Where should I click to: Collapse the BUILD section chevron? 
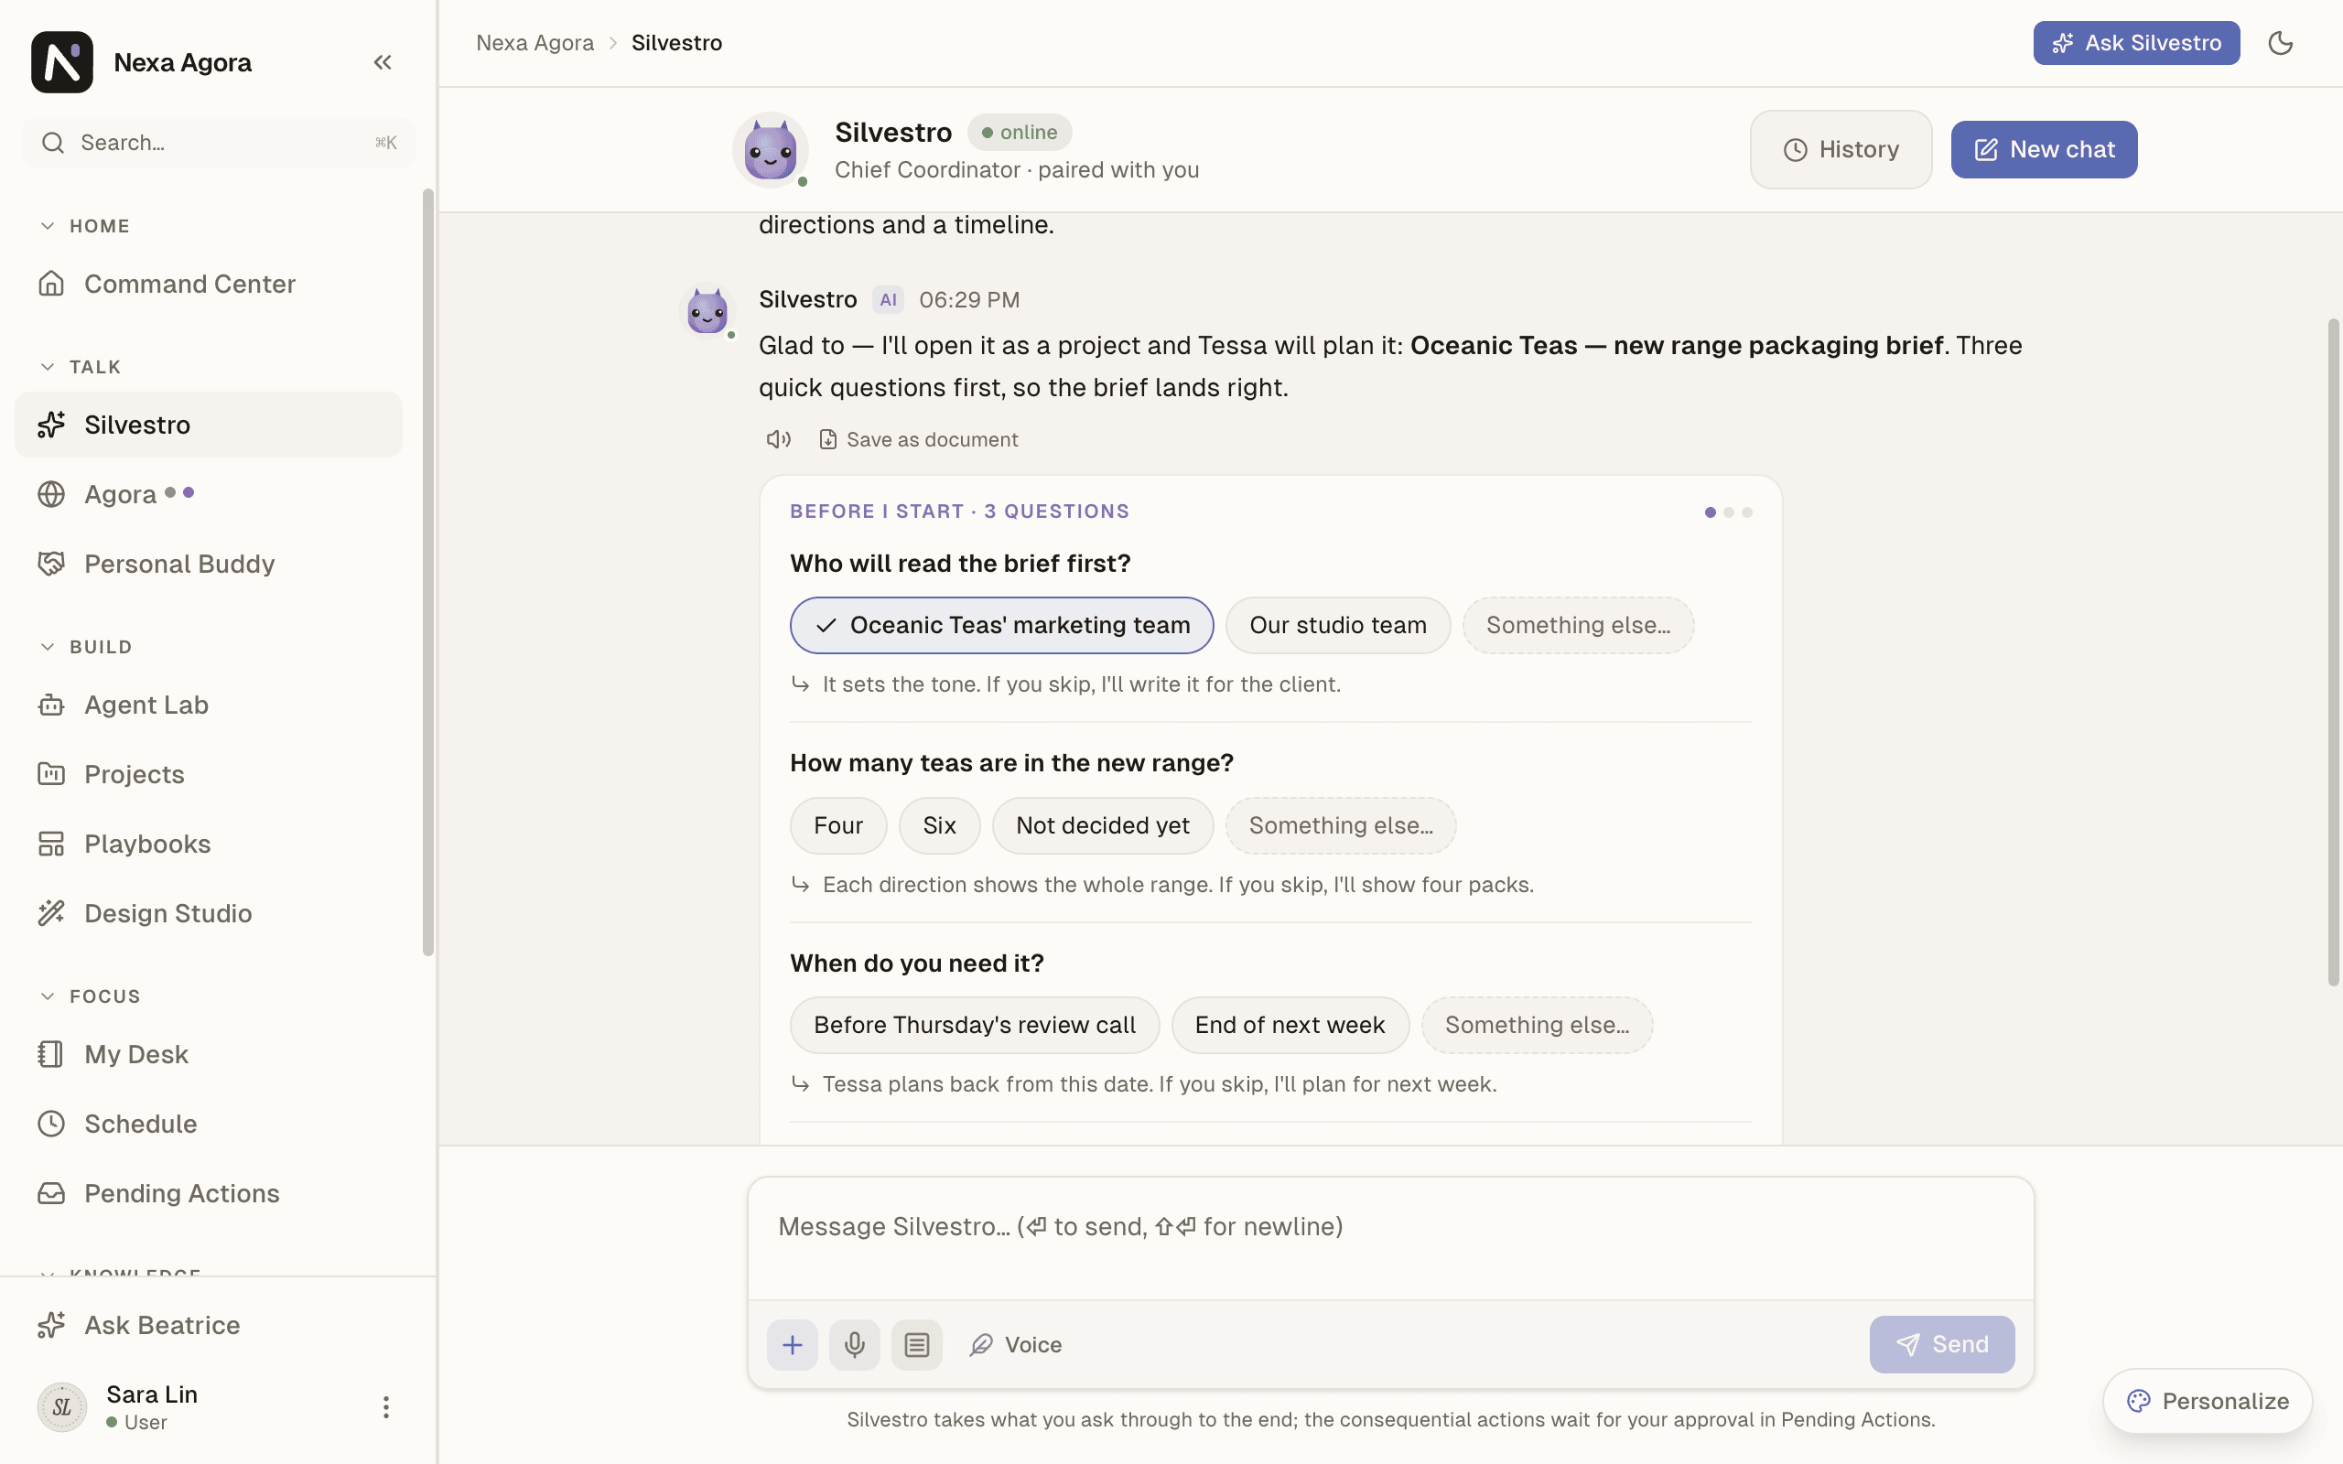48,647
